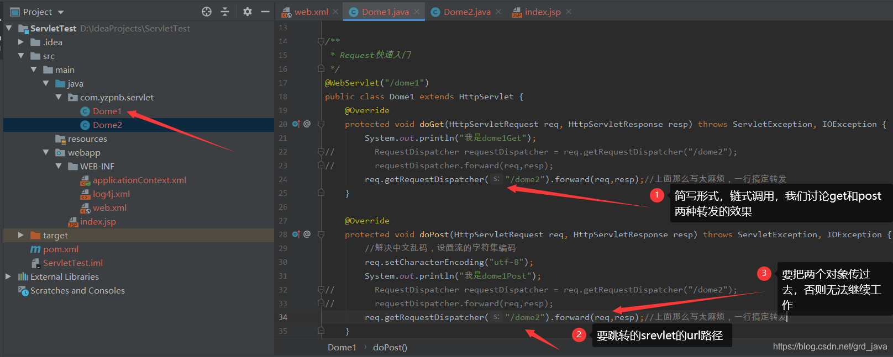The image size is (893, 357).
Task: Open log4j.xml file in tree
Action: (111, 194)
